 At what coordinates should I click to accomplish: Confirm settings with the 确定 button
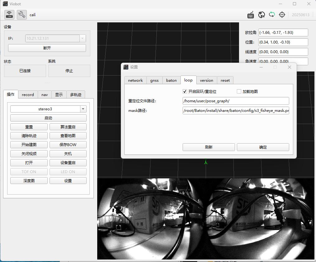click(263, 147)
